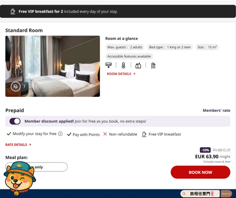This screenshot has height=198, width=236.
Task: Click the Members' rate label
Action: click(x=217, y=110)
